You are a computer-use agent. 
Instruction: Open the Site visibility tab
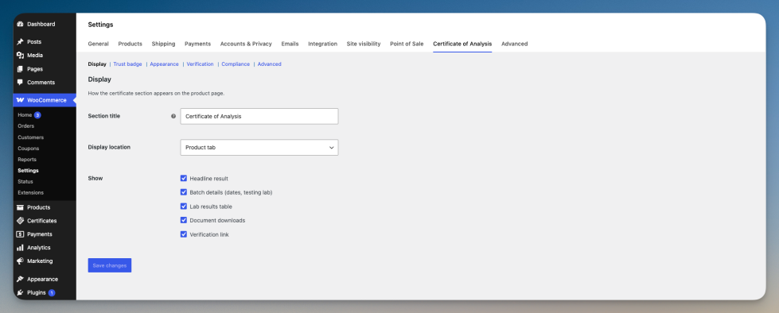364,44
